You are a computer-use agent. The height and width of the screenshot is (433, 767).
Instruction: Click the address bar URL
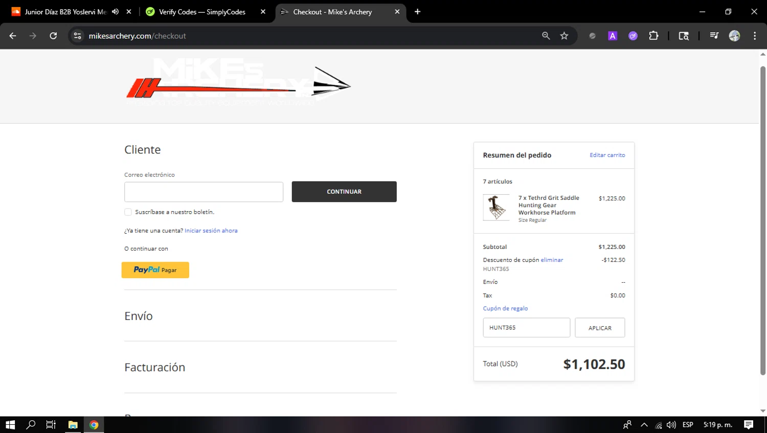137,36
